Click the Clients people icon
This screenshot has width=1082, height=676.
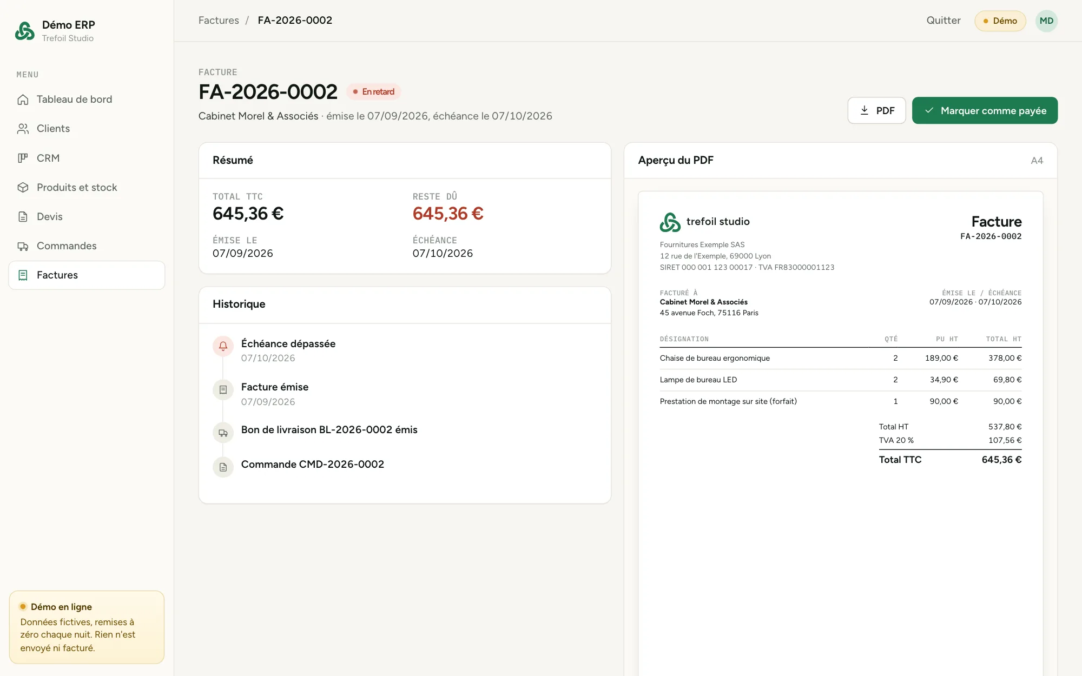[x=23, y=129]
